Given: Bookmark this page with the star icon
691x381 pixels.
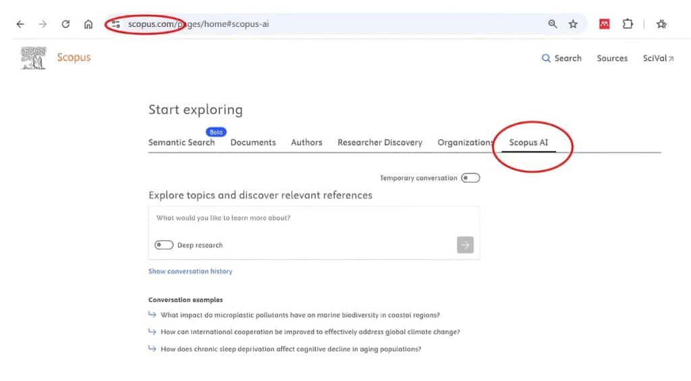Looking at the screenshot, I should pos(573,24).
